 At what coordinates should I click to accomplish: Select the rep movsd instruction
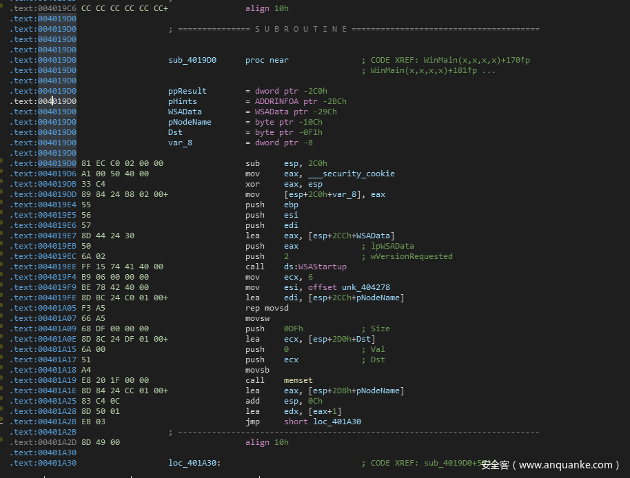(267, 308)
